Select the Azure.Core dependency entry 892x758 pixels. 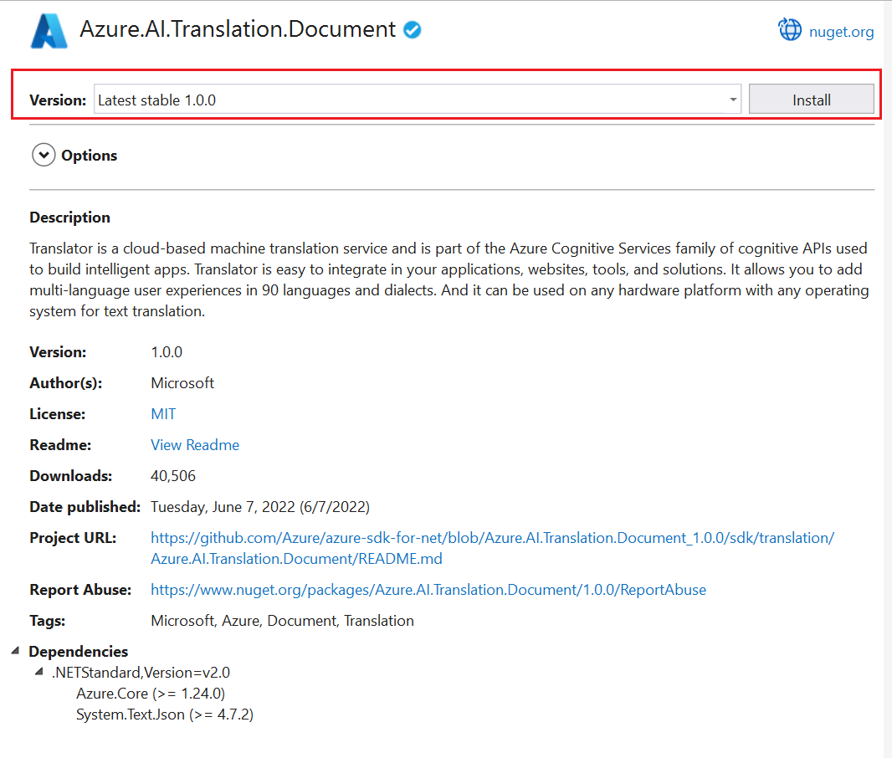click(150, 693)
